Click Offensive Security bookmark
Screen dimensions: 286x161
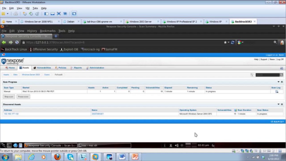(43, 49)
